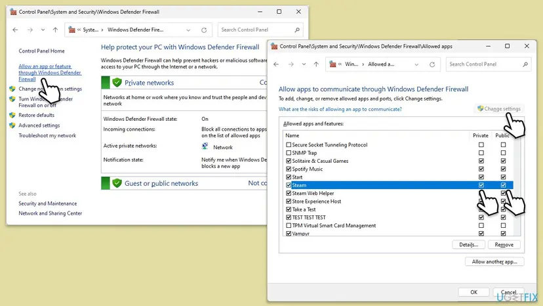Click Allow another app... button
543x306 pixels.
494,262
